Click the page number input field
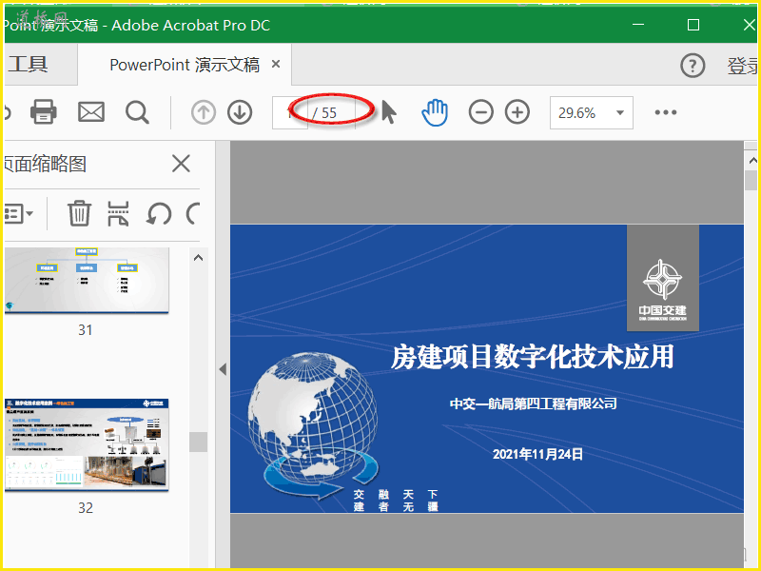Screen dimensions: 761x571 [290, 112]
